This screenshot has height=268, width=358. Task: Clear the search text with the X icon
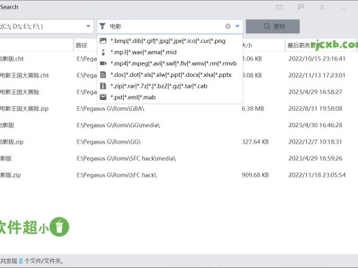228,27
